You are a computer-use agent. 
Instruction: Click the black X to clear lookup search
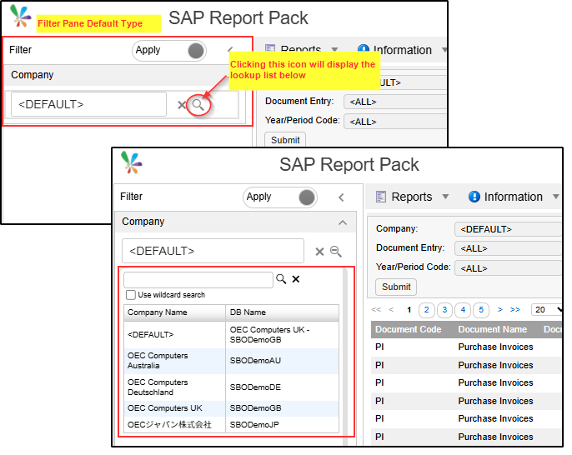click(296, 279)
